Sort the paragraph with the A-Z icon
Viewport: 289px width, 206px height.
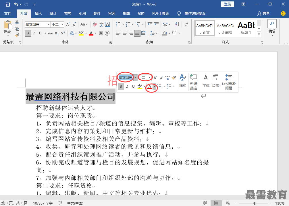[177, 24]
